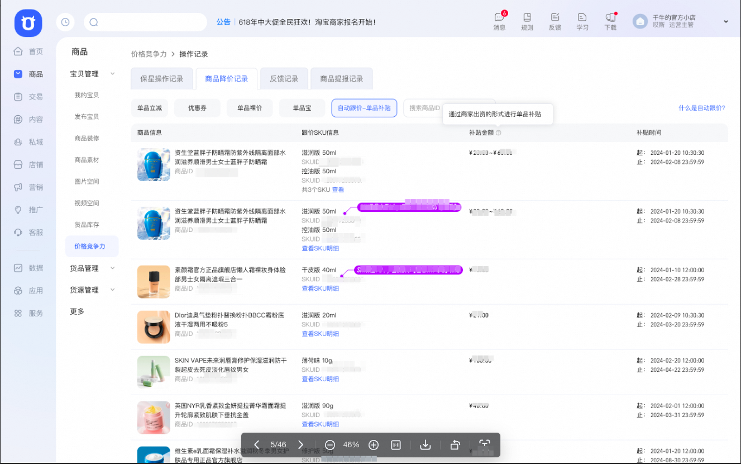Click Dior cushion product thumbnail
The image size is (741, 464).
click(154, 327)
